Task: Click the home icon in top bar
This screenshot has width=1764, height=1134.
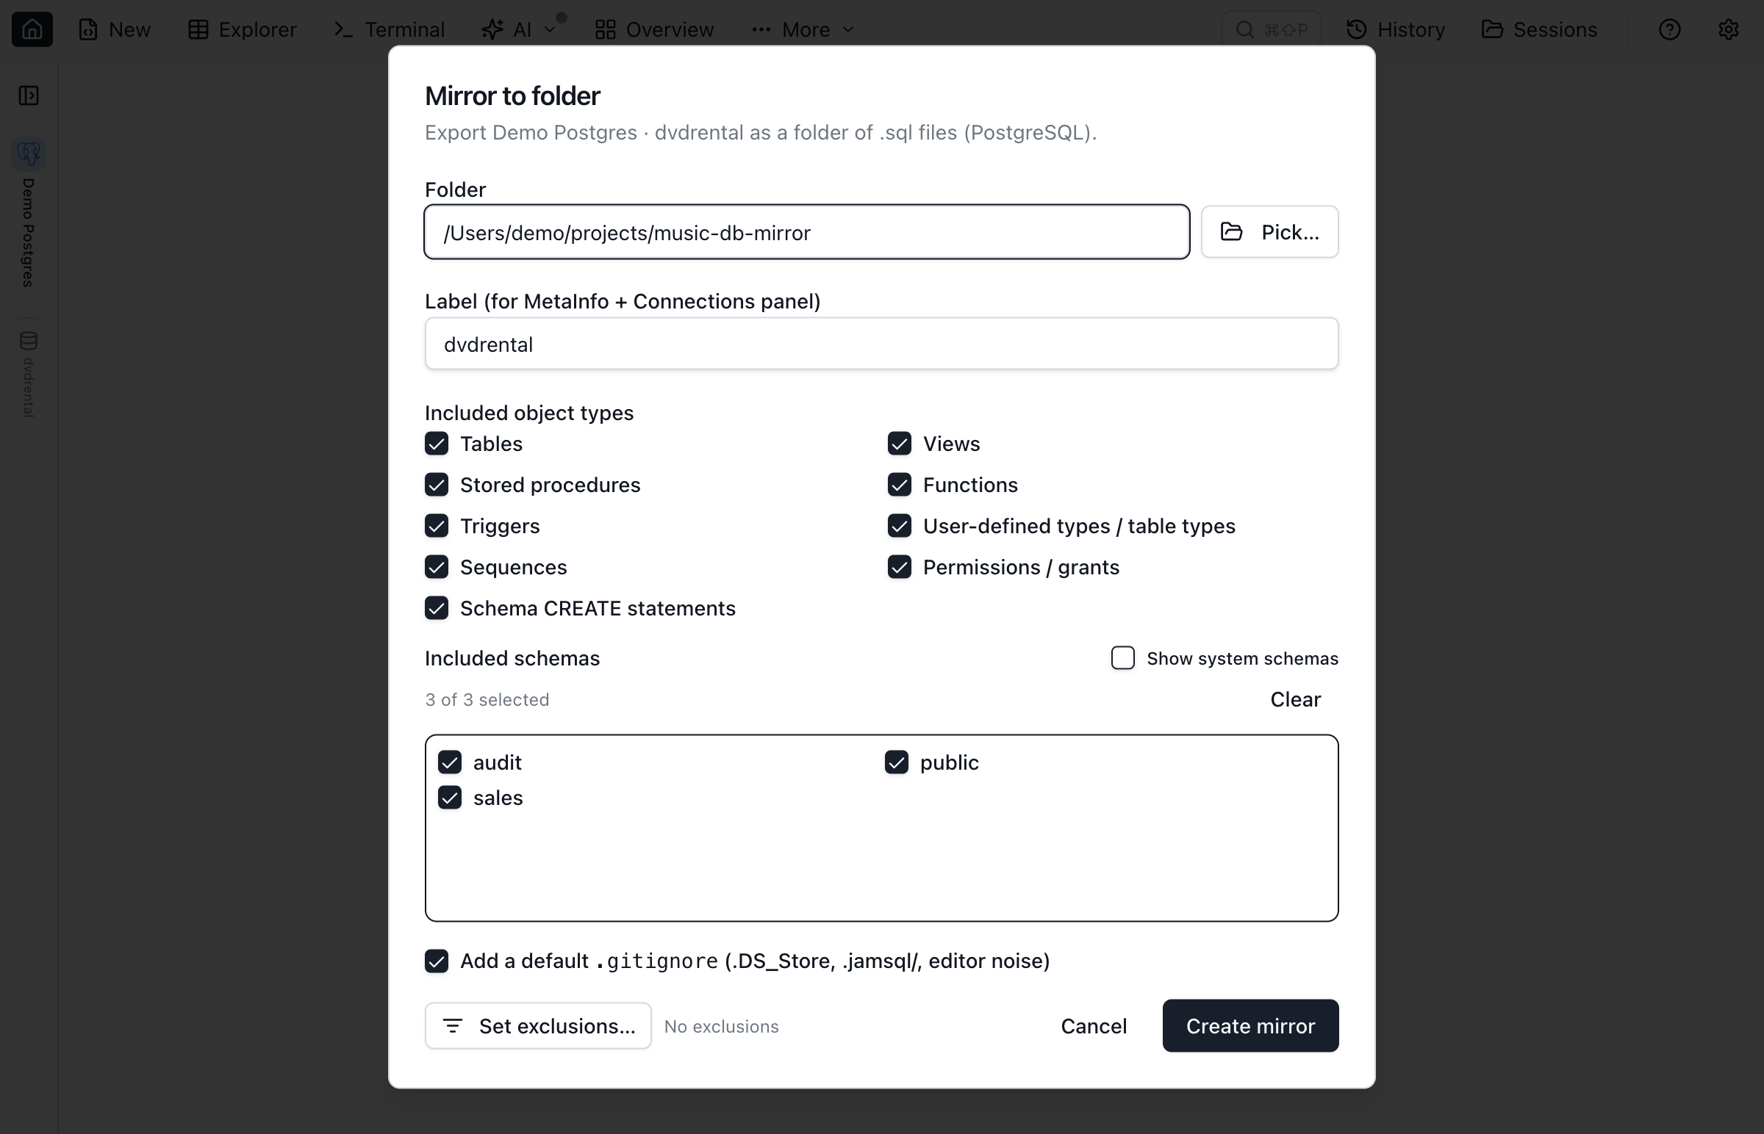Action: coord(32,29)
